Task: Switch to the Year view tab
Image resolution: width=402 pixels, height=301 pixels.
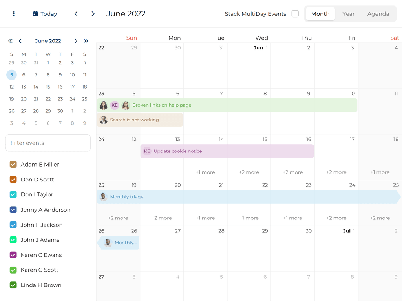Action: [348, 14]
